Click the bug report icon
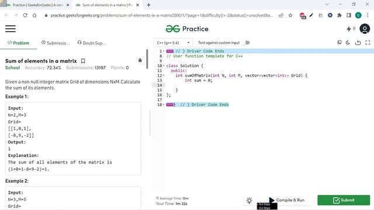The width and height of the screenshot is (374, 210). [x=140, y=61]
